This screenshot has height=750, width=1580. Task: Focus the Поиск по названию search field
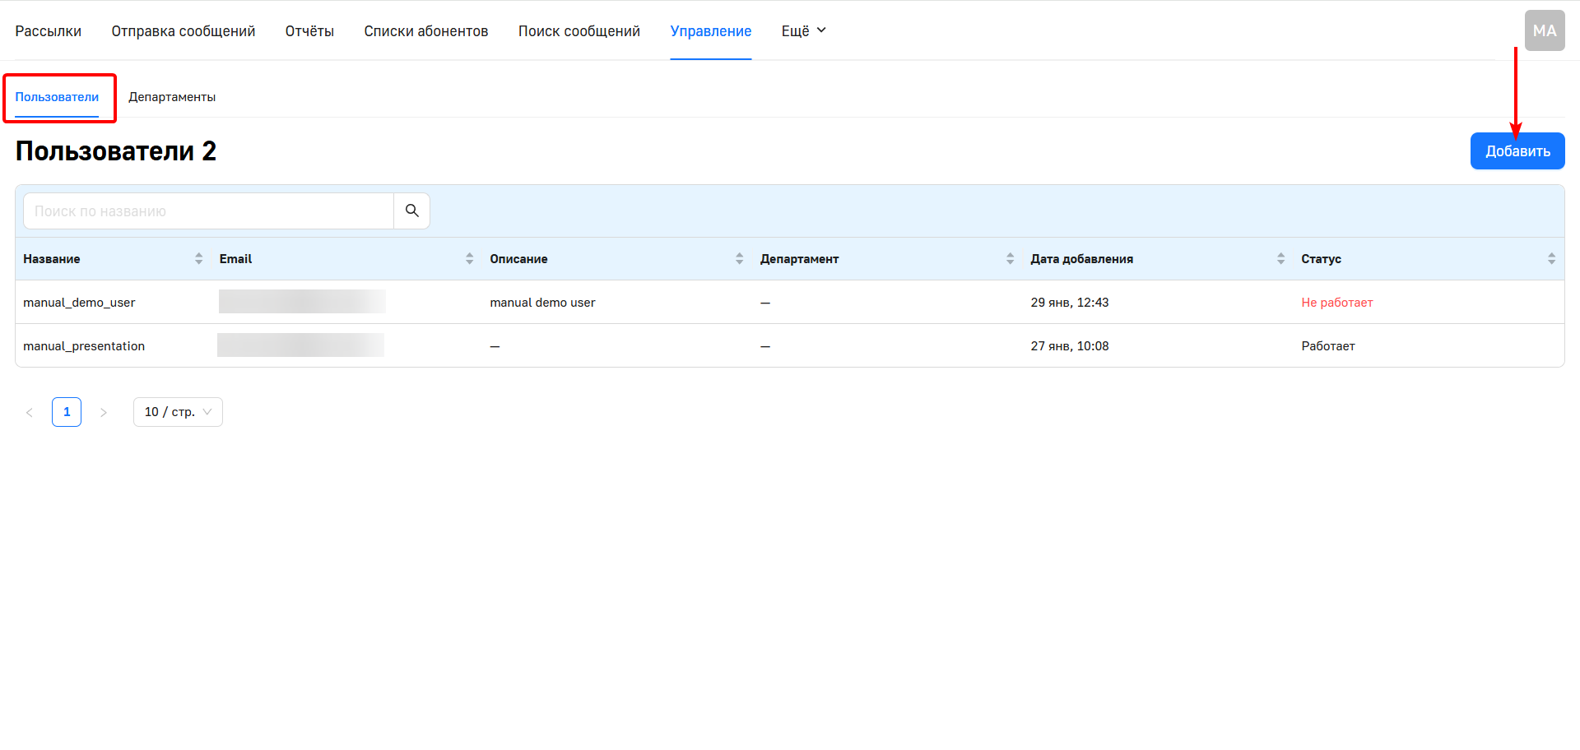tap(208, 211)
